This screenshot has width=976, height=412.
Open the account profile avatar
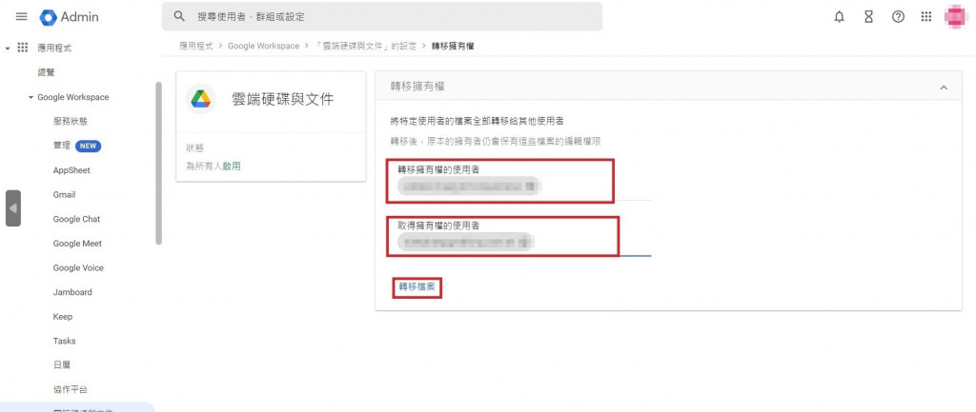tap(955, 17)
